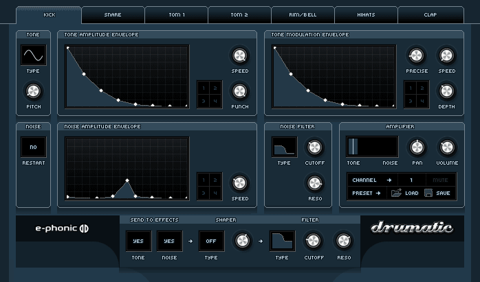
Task: Load a preset
Action: [411, 193]
